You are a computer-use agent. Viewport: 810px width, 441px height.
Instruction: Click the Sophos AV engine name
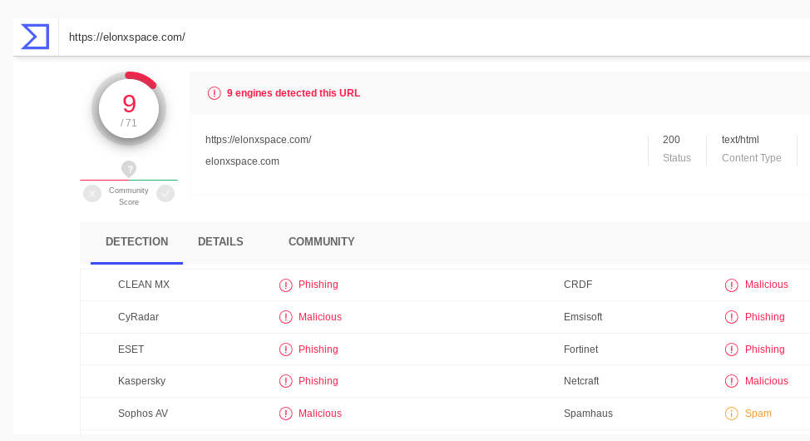pyautogui.click(x=143, y=414)
